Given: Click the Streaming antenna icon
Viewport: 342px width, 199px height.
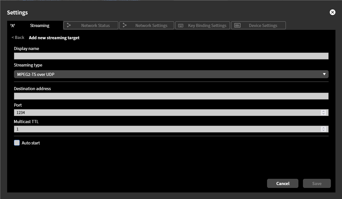Looking at the screenshot, I should tap(13, 26).
